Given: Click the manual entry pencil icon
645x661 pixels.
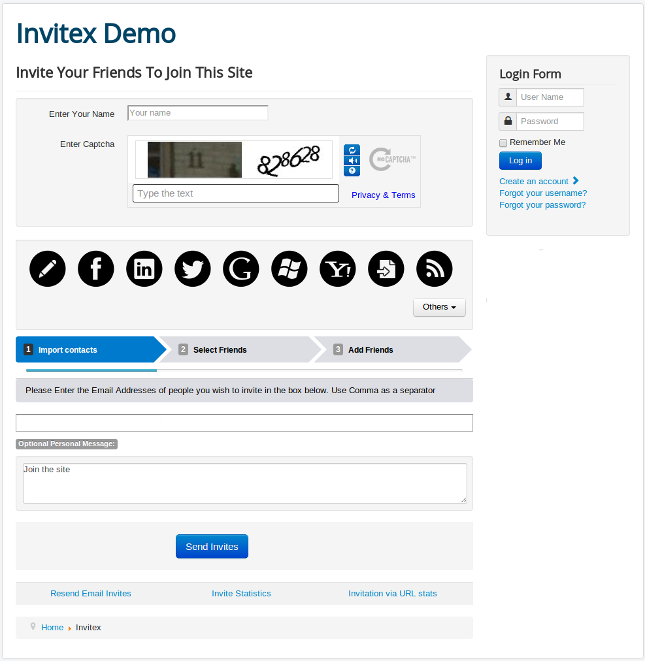Looking at the screenshot, I should click(48, 268).
